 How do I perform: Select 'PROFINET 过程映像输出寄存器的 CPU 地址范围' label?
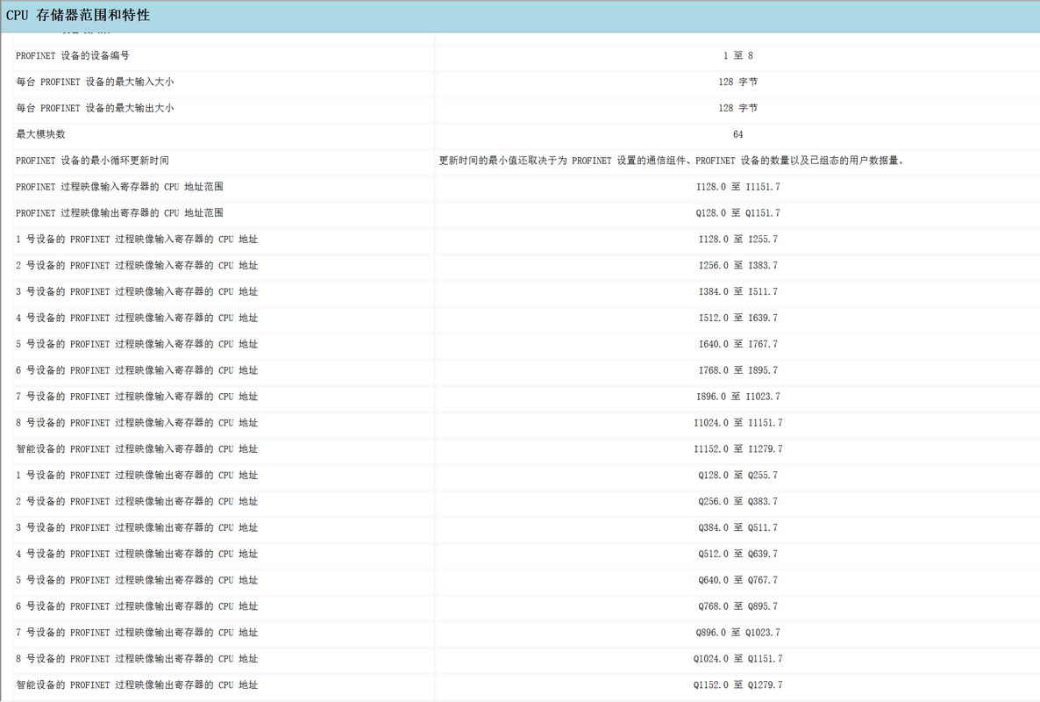(x=119, y=213)
